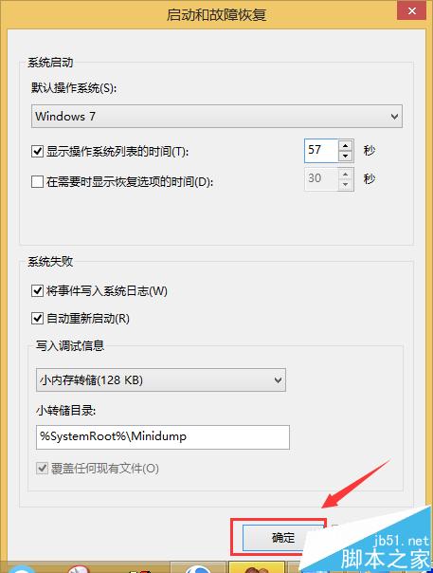
Task: Enable the display recovery options time checkbox
Action: click(x=37, y=181)
